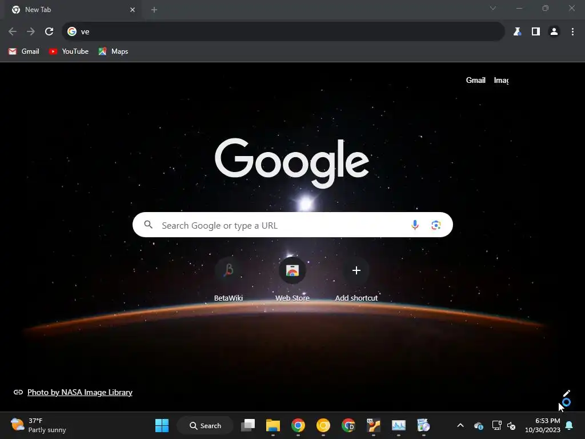The width and height of the screenshot is (585, 439).
Task: Click Search Google or type a URL box
Action: pyautogui.click(x=292, y=225)
